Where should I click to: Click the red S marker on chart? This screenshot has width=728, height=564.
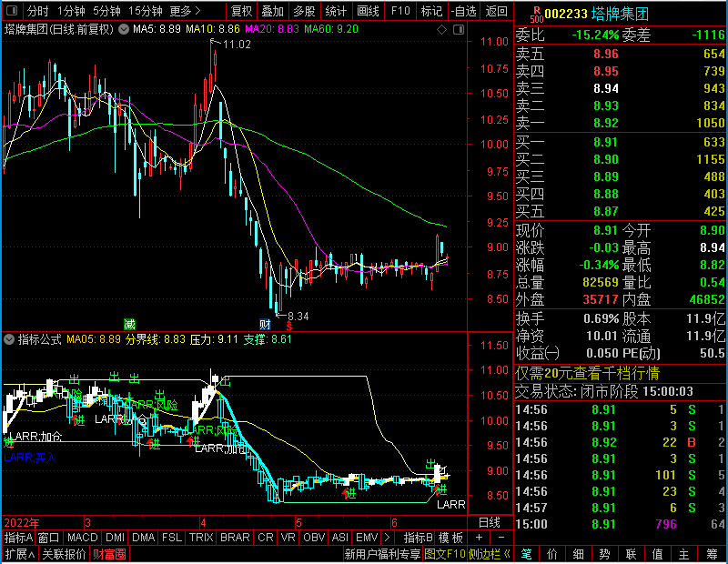289,326
